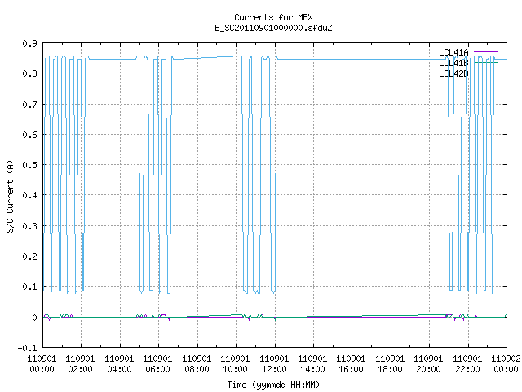
Task: Click the 0.1 y-axis tick label
Action: (30, 287)
